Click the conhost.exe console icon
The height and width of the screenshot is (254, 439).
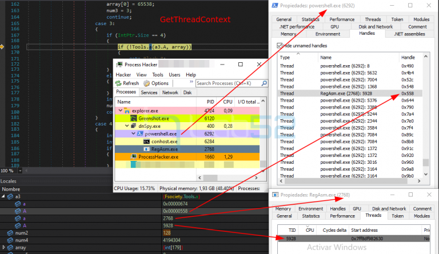[147, 141]
